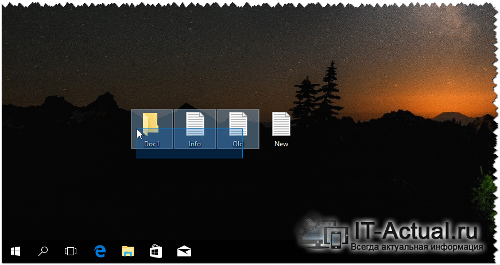Viewport: 500px width, 265px height.
Task: Select the Old document file icon
Action: click(238, 123)
